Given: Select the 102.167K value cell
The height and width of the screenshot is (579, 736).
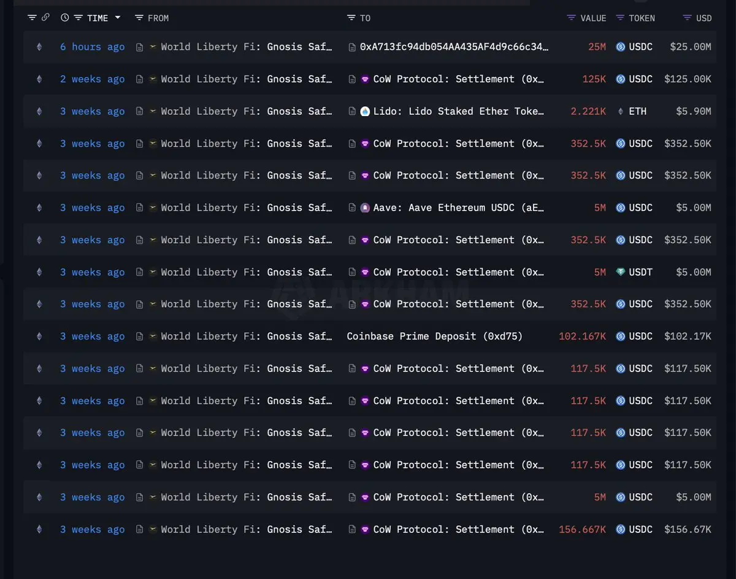Looking at the screenshot, I should (x=583, y=336).
